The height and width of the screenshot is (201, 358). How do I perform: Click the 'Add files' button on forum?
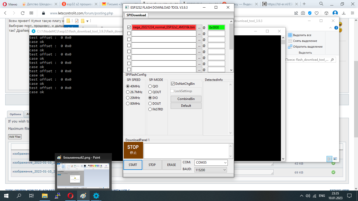point(15,137)
